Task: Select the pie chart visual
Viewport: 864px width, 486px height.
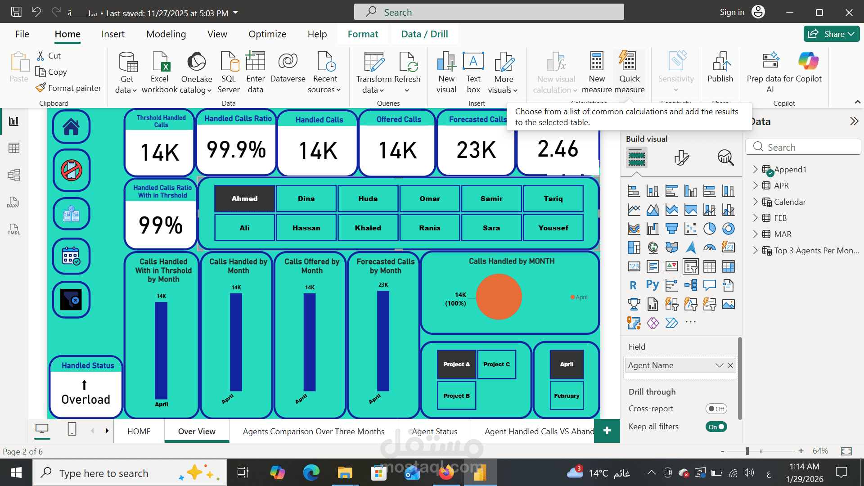Action: 710,229
